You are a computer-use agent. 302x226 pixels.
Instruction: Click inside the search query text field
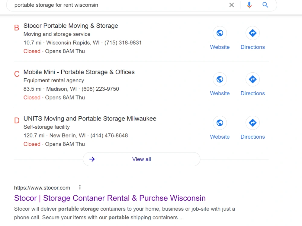click(x=119, y=5)
